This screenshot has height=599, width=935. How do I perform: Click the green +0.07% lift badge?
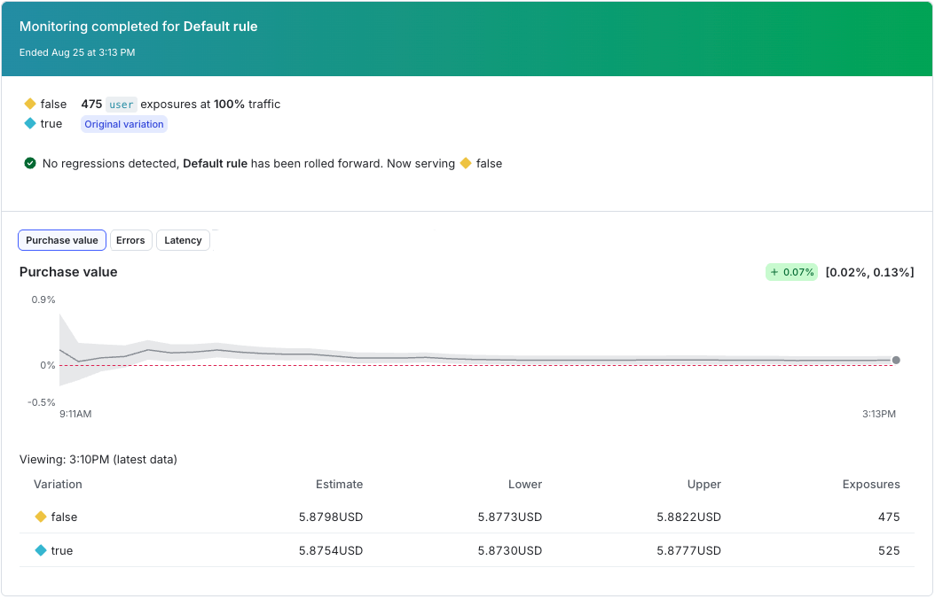coord(790,272)
